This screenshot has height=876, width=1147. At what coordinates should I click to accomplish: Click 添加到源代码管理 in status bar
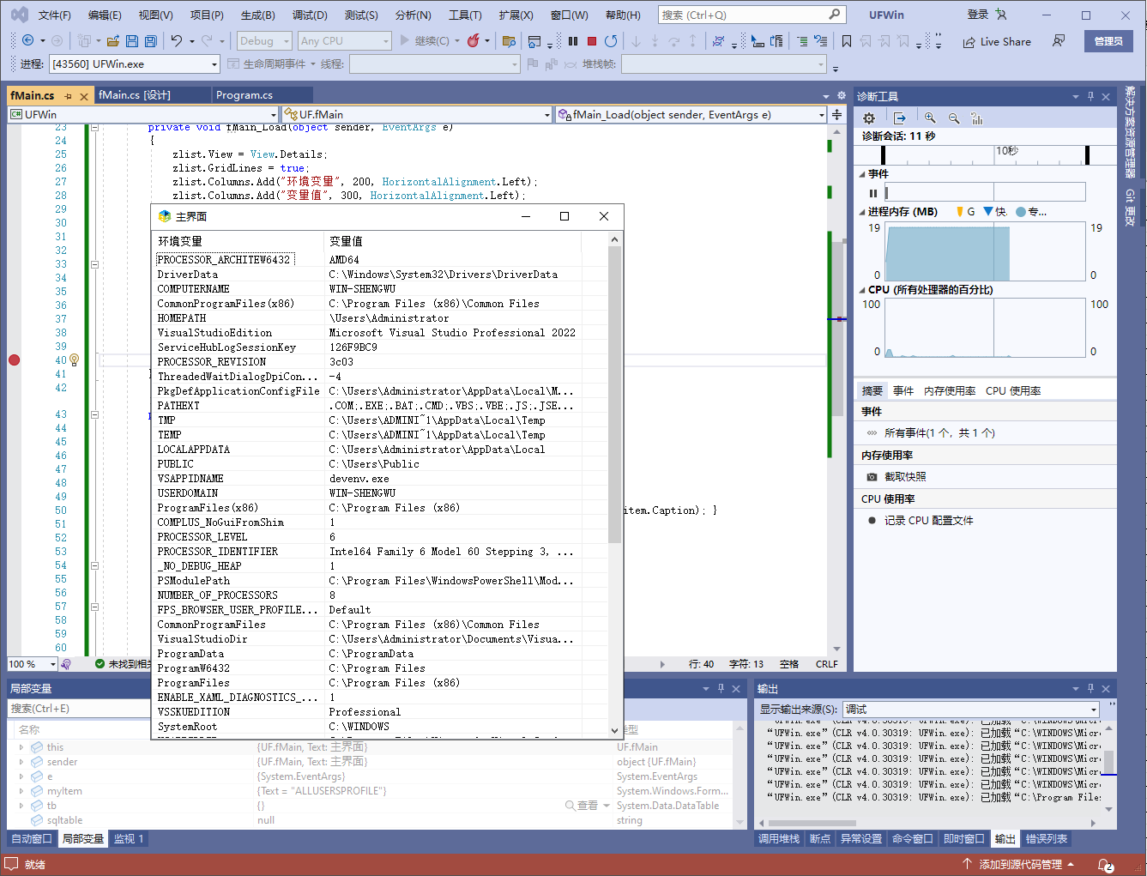tap(1021, 864)
